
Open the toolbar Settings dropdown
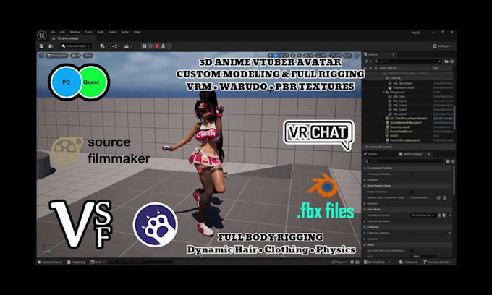point(442,46)
